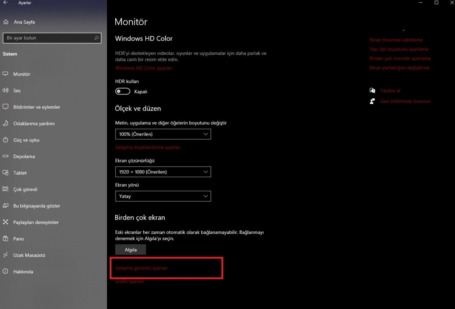The image size is (455, 309).
Task: Open the Yatay orientation dropdown
Action: (x=163, y=196)
